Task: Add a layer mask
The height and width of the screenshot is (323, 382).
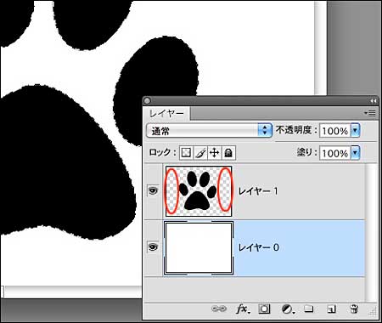Action: coord(264,309)
